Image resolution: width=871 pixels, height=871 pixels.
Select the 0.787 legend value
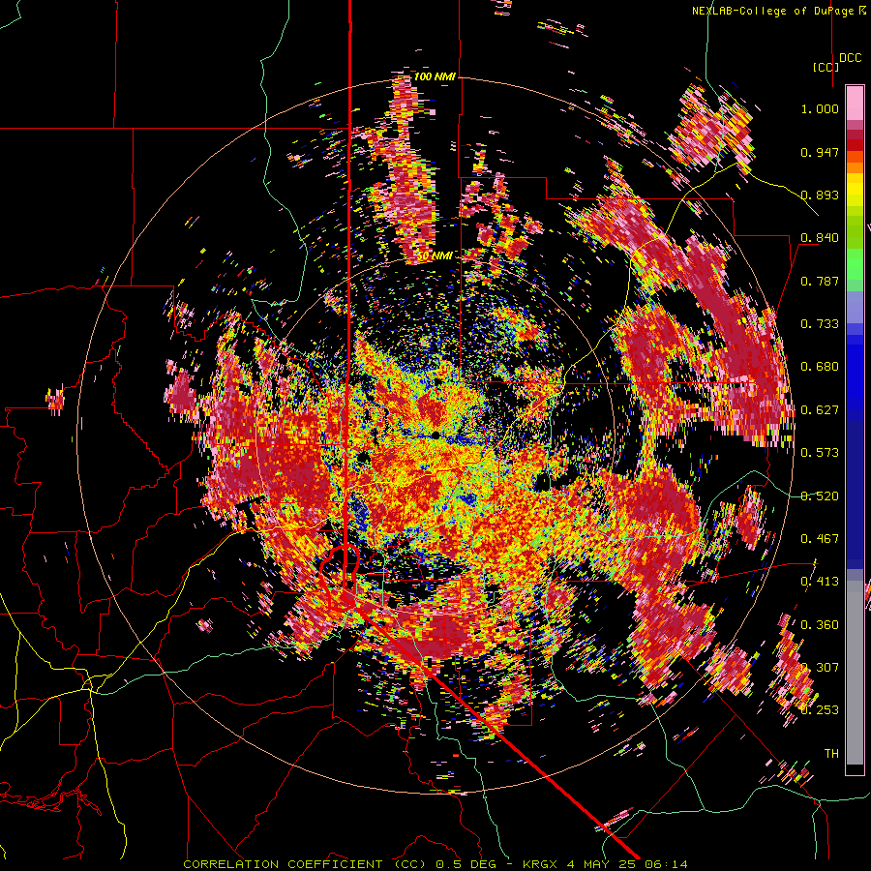(x=820, y=281)
